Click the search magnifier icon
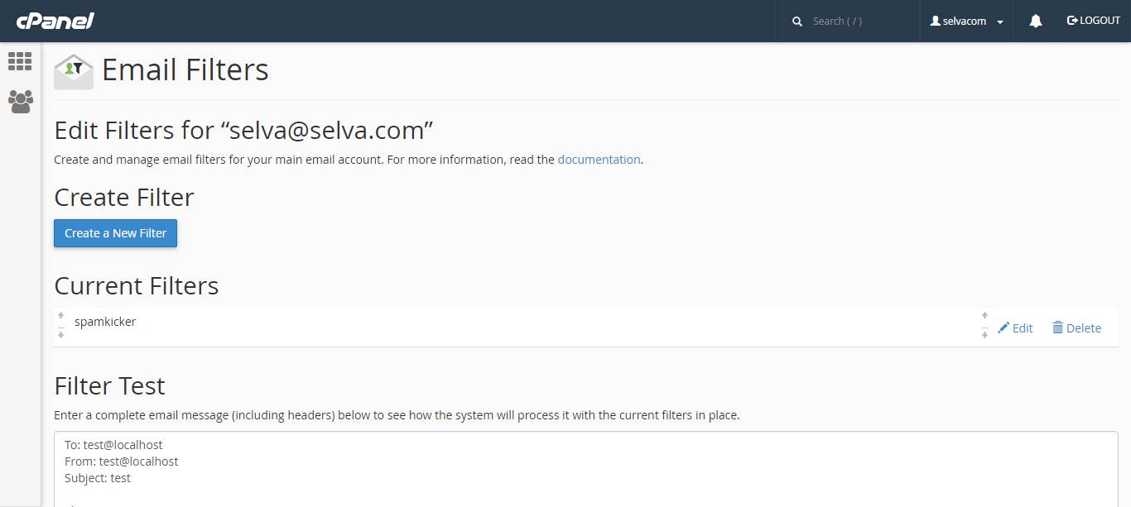The width and height of the screenshot is (1131, 507). coord(797,22)
